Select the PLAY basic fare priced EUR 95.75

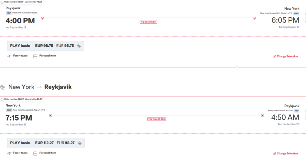(45, 46)
